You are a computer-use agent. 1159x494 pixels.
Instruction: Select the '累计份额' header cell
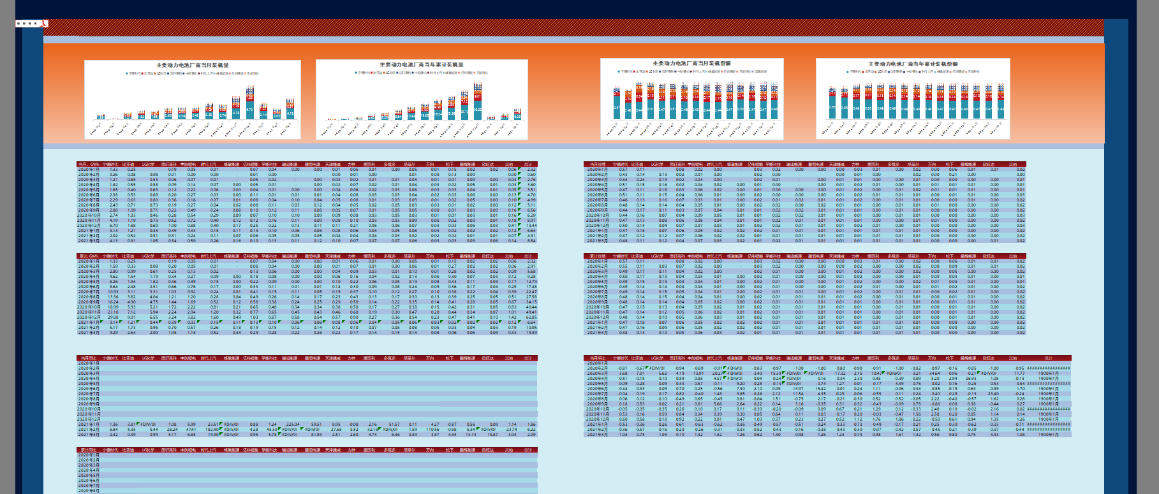(x=598, y=256)
